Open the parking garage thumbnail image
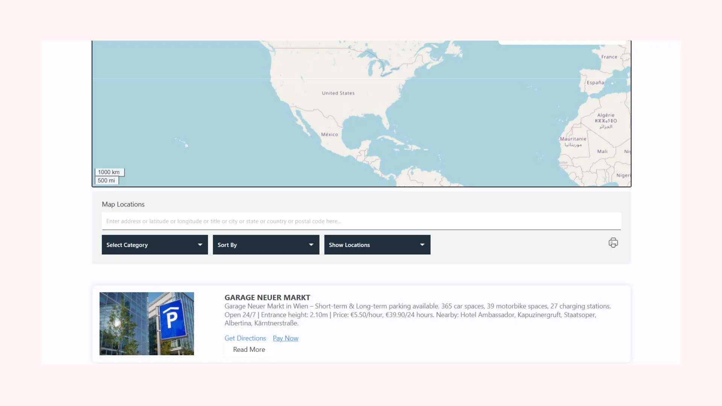This screenshot has height=406, width=722. (x=147, y=324)
